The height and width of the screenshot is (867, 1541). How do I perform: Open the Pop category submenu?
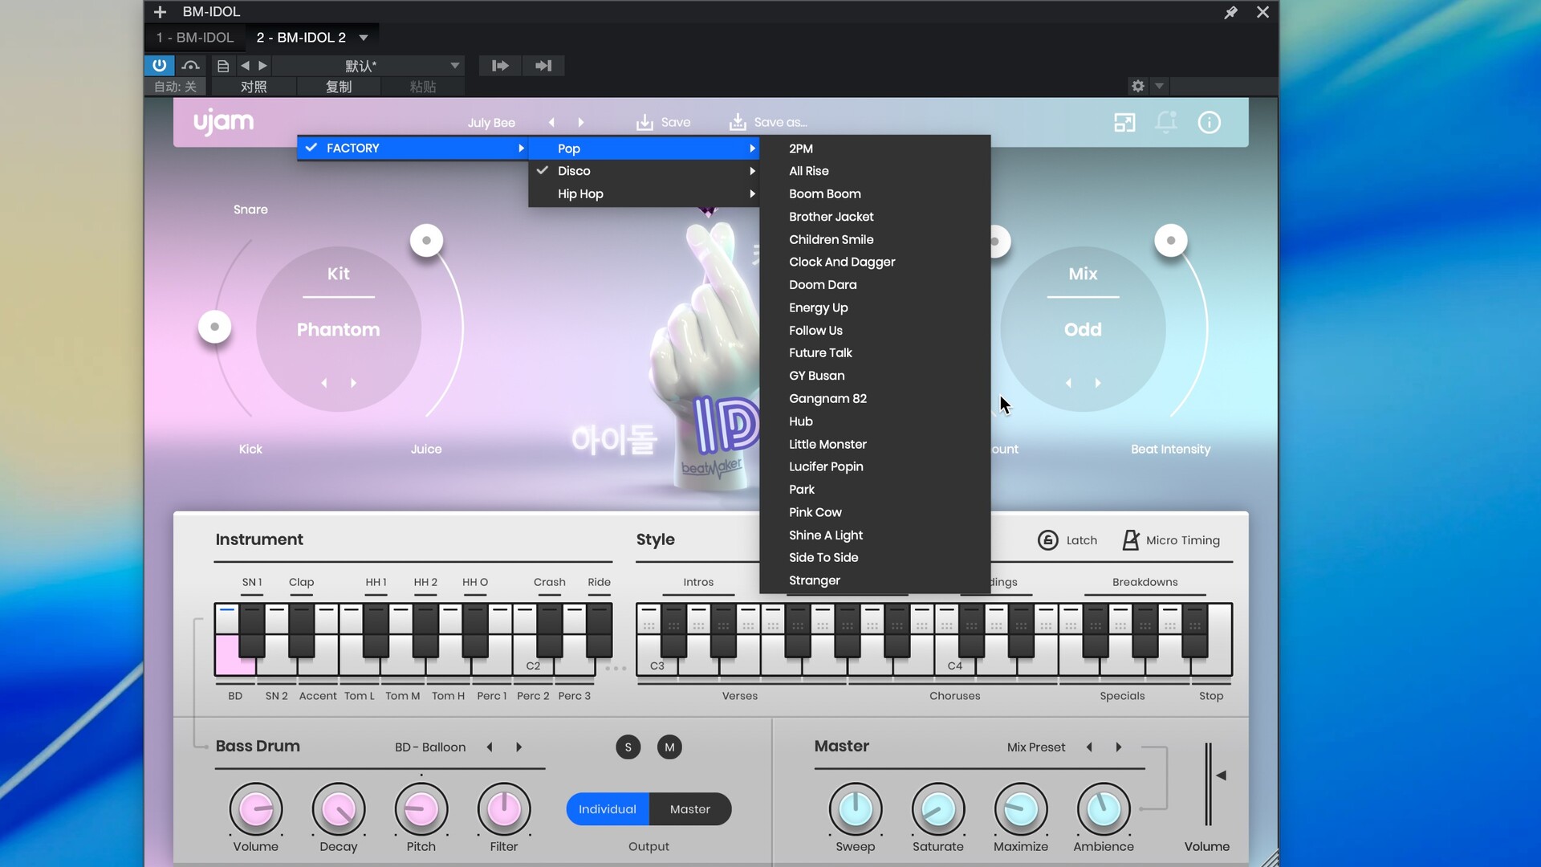click(x=644, y=149)
